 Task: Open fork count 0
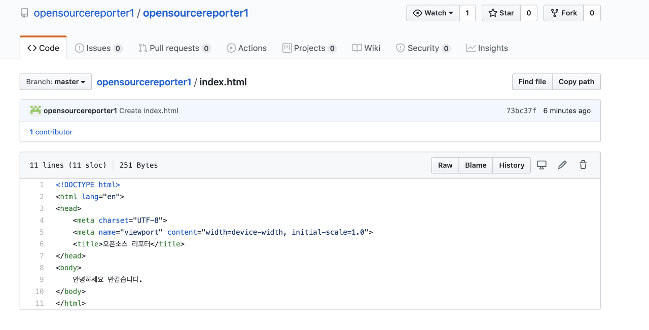(x=592, y=13)
